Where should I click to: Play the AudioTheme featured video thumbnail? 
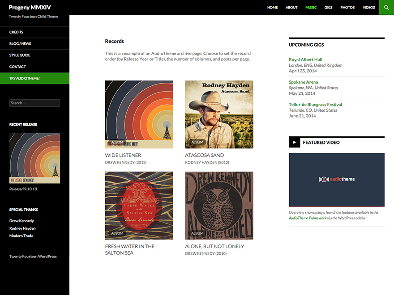click(336, 180)
